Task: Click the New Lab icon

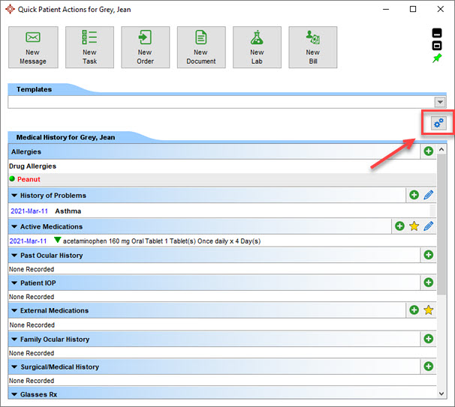Action: coord(257,47)
